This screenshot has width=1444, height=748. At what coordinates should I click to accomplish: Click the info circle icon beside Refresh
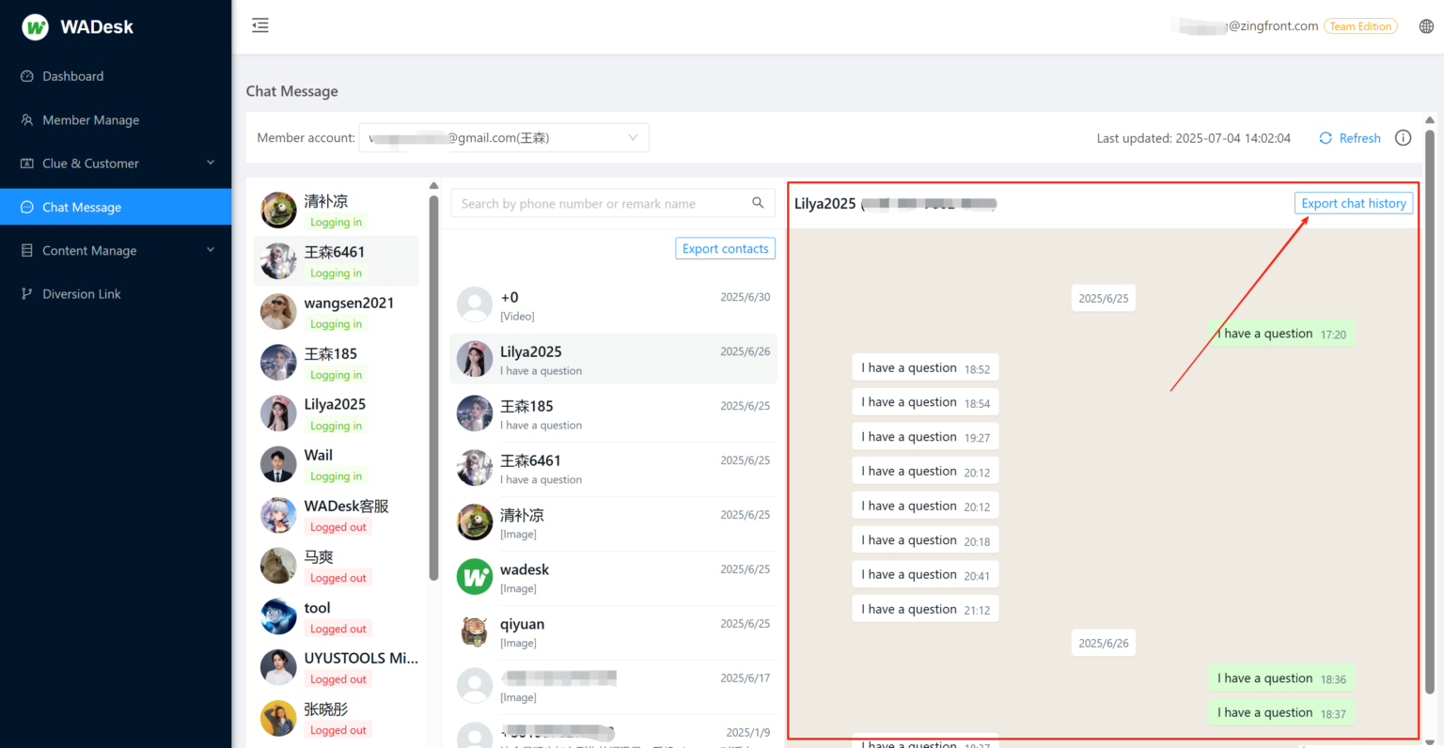point(1403,138)
